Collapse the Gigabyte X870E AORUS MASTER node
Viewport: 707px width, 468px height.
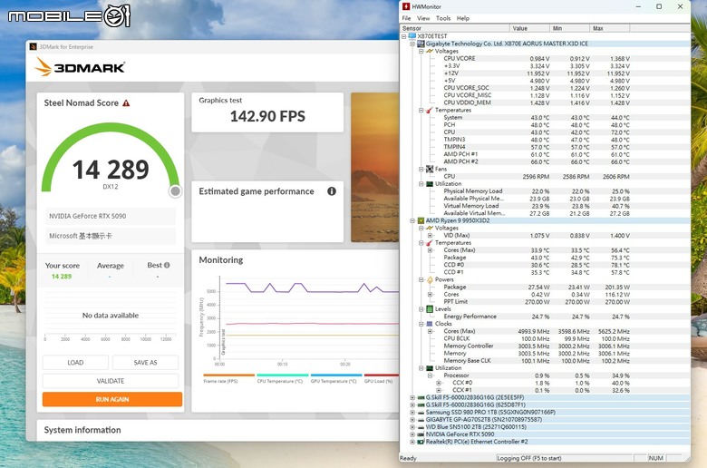[x=412, y=44]
